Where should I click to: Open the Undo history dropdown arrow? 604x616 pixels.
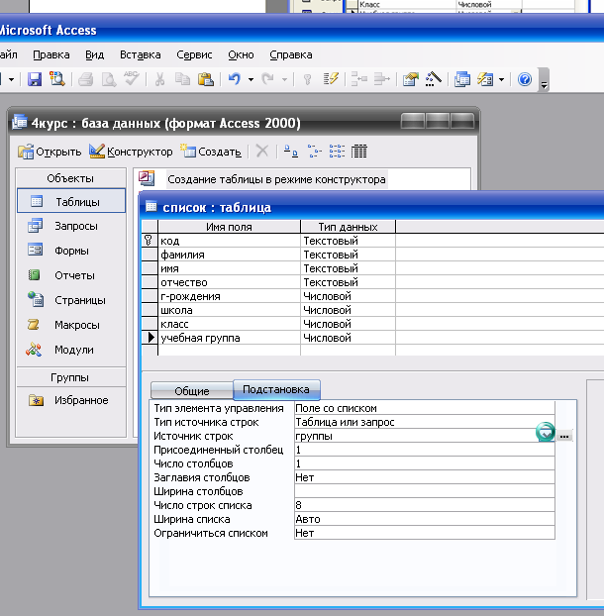[251, 80]
